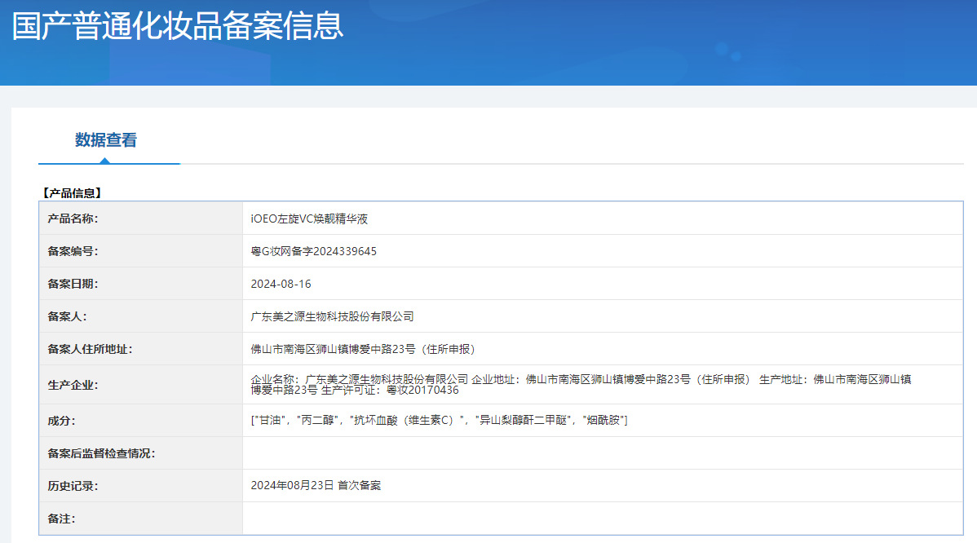Switch to the 数据查看 tab
The width and height of the screenshot is (977, 543).
pyautogui.click(x=106, y=140)
